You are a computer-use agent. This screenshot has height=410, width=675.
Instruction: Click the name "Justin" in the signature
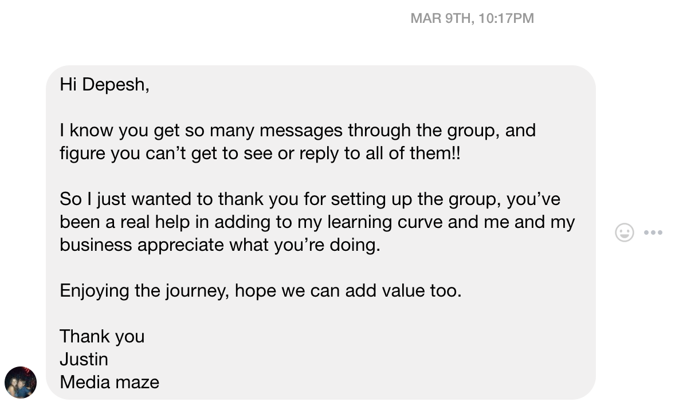coord(84,359)
